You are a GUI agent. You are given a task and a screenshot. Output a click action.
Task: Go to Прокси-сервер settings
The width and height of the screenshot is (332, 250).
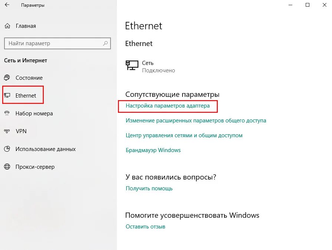coord(35,167)
